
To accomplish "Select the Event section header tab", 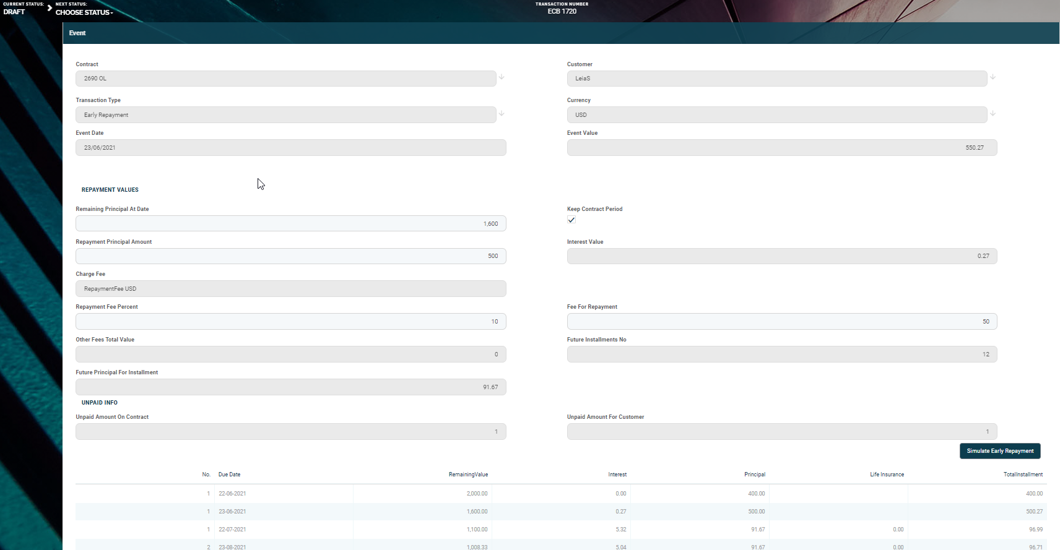I will 77,33.
